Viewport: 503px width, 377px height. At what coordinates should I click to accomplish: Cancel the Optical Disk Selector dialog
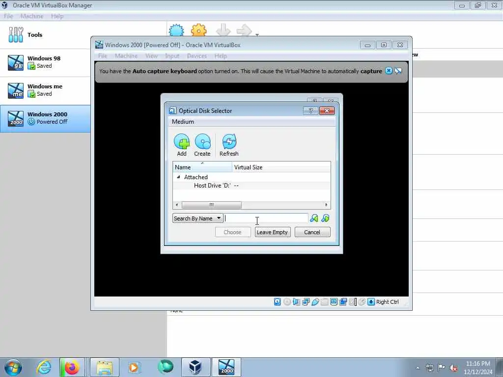tap(312, 232)
